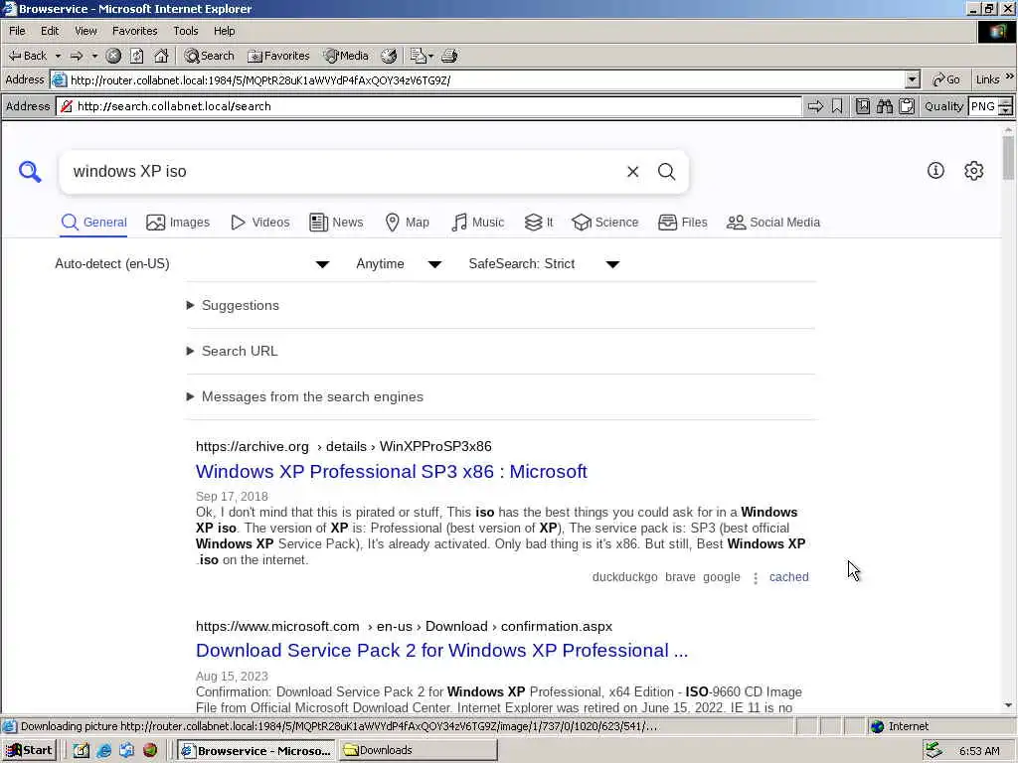Click the Browservice go arrow icon
Screen dimensions: 1018x763
coord(815,106)
